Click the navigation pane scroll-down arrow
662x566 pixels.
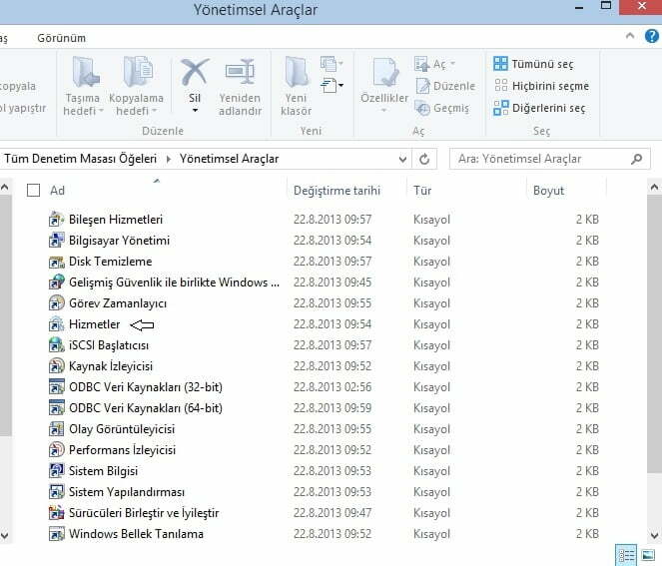point(5,536)
